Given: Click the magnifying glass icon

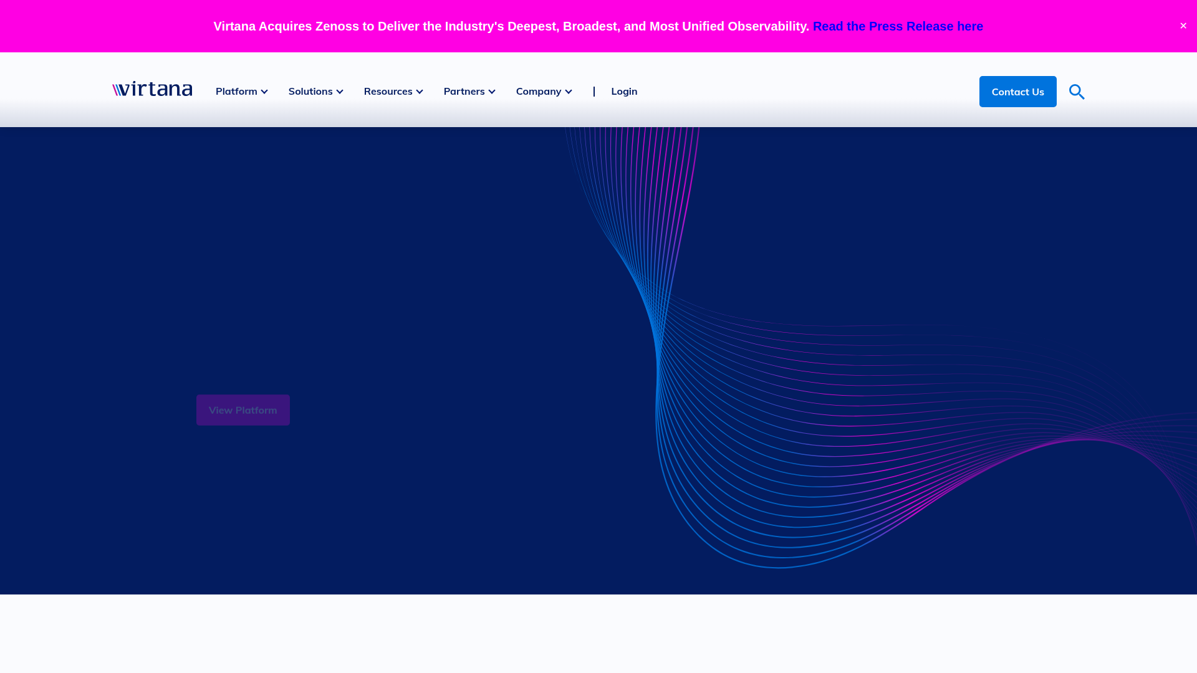Looking at the screenshot, I should coord(1076,92).
